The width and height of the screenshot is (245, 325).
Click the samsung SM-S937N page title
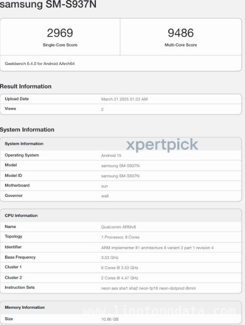coord(48,4)
